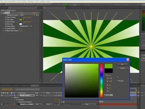Click audio column speaker header in timeline
Screen dimensions: 145x109
point(4,93)
